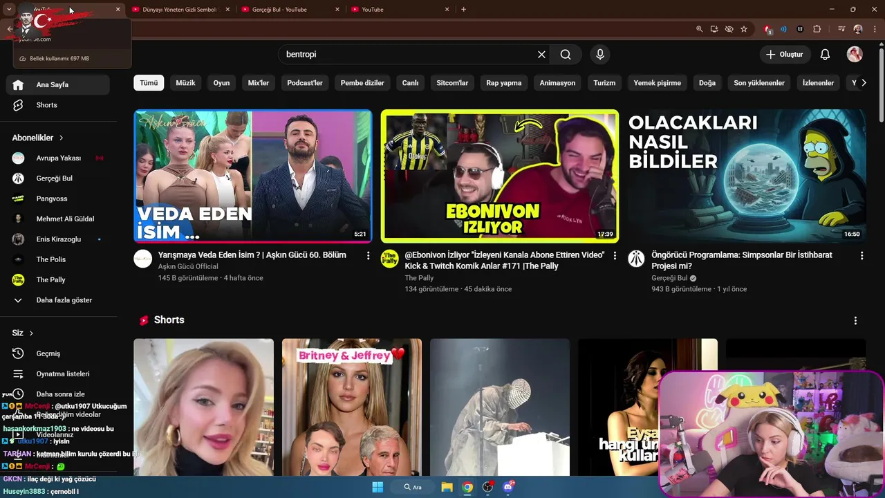Image resolution: width=885 pixels, height=498 pixels.
Task: Bookmark this page with star icon
Action: point(744,29)
